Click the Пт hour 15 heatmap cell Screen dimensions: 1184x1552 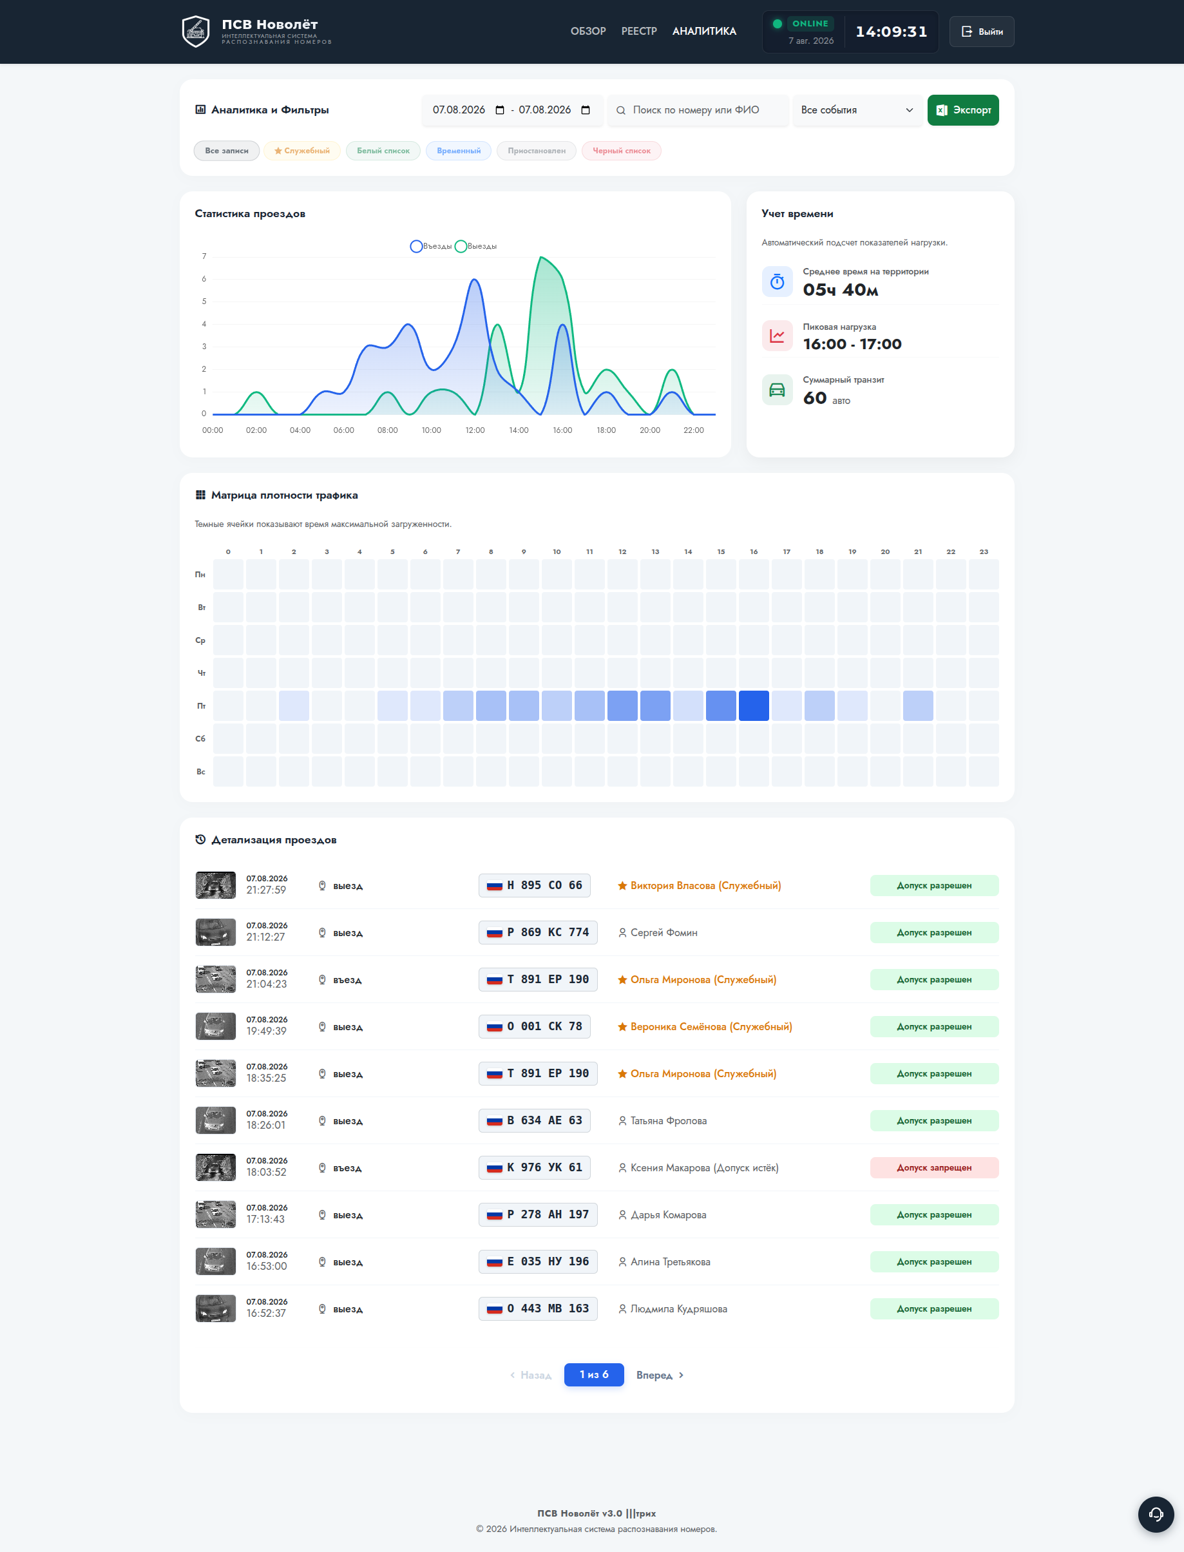click(721, 705)
